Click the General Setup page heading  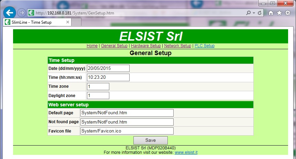pos(151,53)
